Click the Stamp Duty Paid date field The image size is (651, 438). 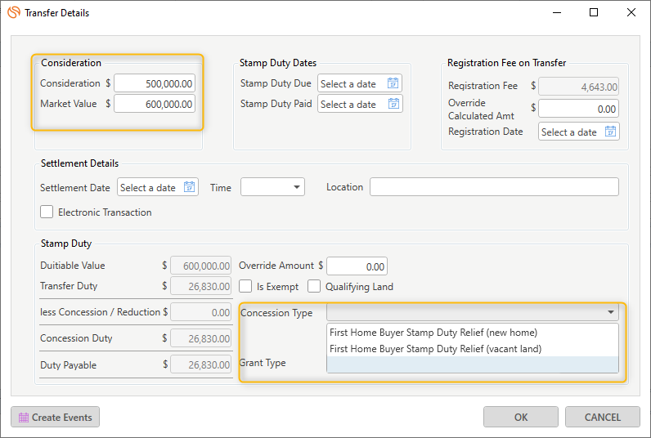pyautogui.click(x=360, y=104)
